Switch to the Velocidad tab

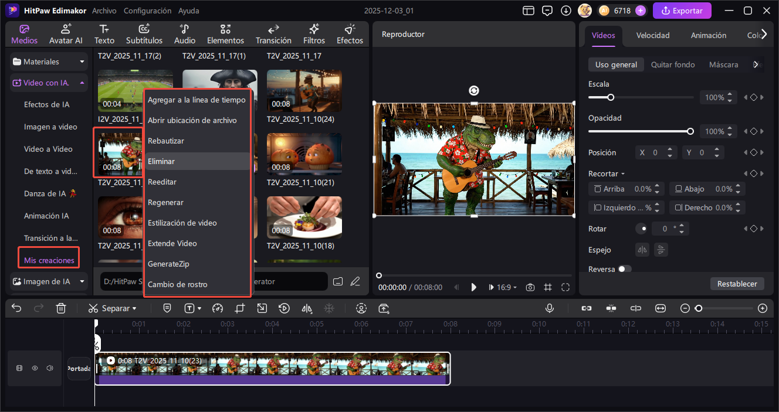[x=653, y=35]
